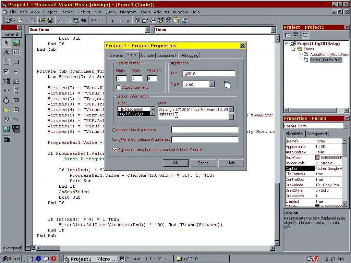Open the Form1 Form object dropdown in Properties
Image resolution: width=351 pixels, height=263 pixels.
tap(346, 126)
